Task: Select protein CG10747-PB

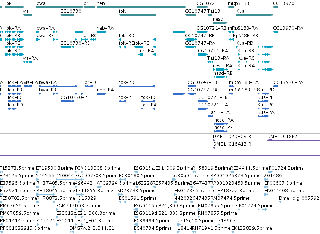Action: tap(202, 82)
